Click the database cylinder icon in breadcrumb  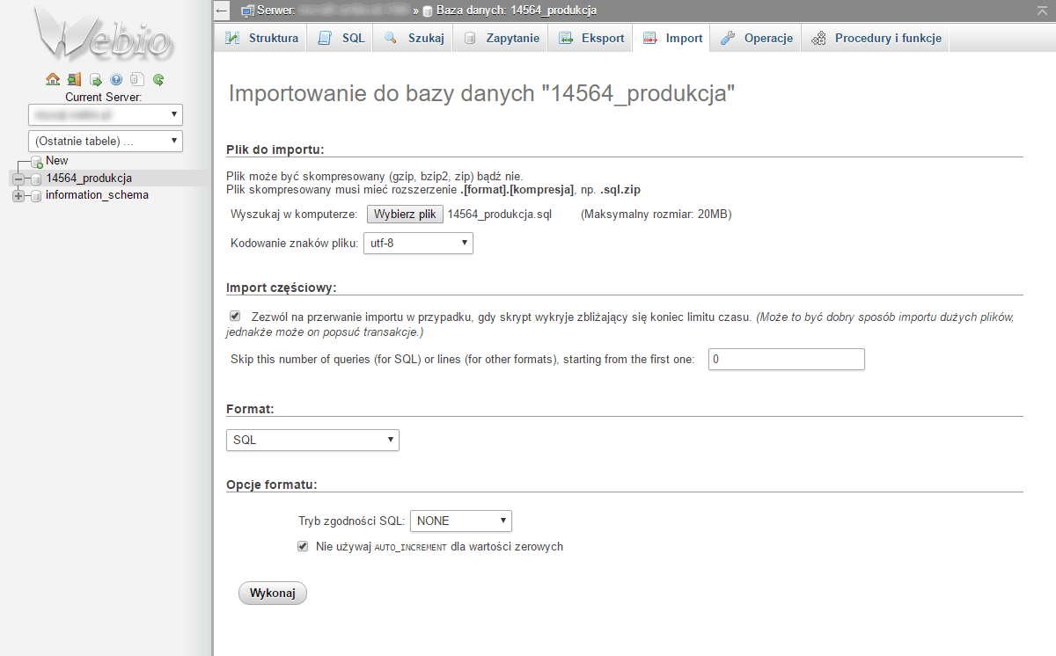(x=428, y=11)
